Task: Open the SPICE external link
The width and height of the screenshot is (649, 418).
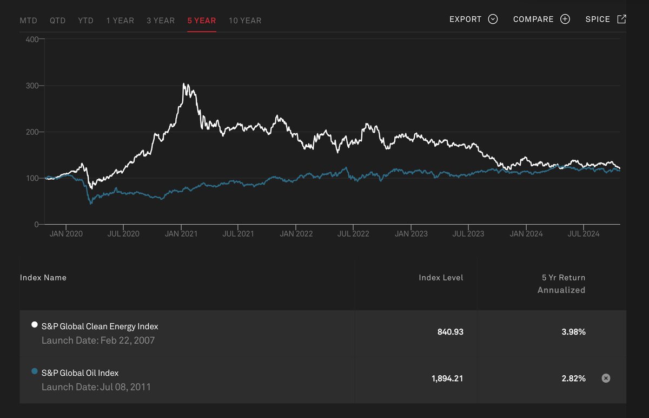Action: click(606, 19)
